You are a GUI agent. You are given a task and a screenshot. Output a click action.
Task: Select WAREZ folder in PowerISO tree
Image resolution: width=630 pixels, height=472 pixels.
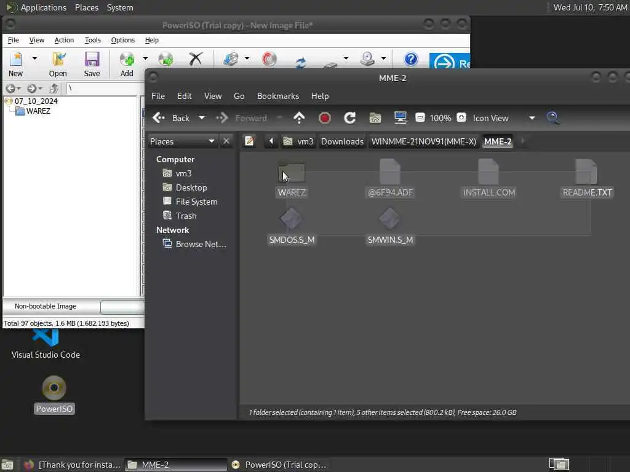tap(38, 111)
